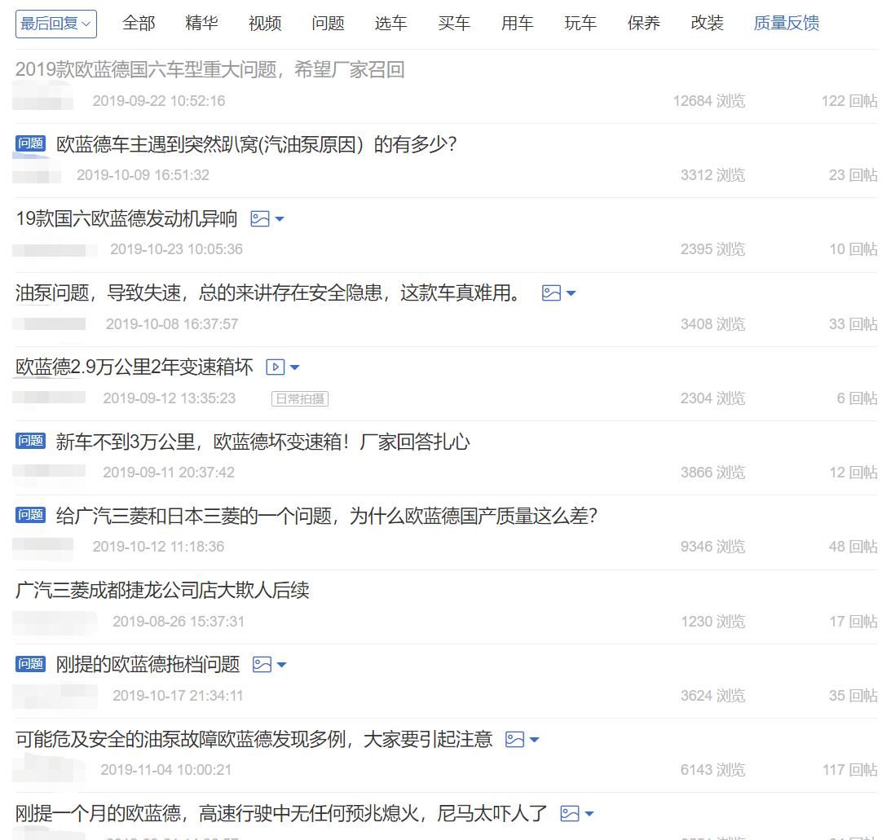Click blurred author name of 成都捷龙 post

pyautogui.click(x=55, y=622)
